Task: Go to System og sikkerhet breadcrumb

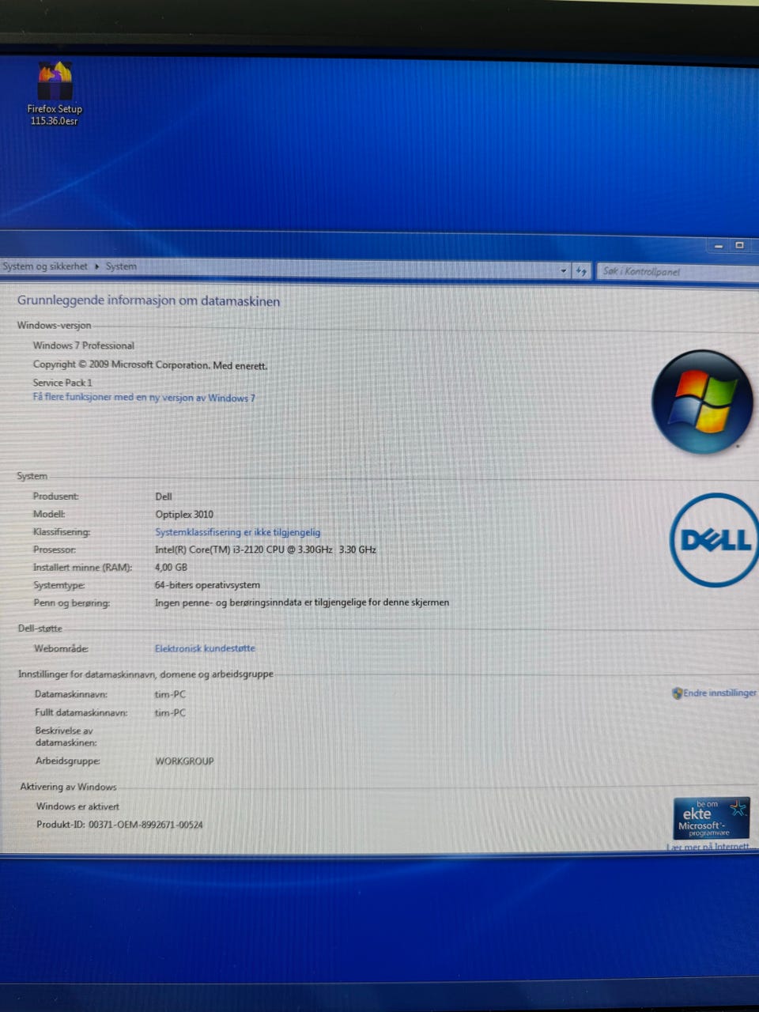Action: pyautogui.click(x=45, y=266)
